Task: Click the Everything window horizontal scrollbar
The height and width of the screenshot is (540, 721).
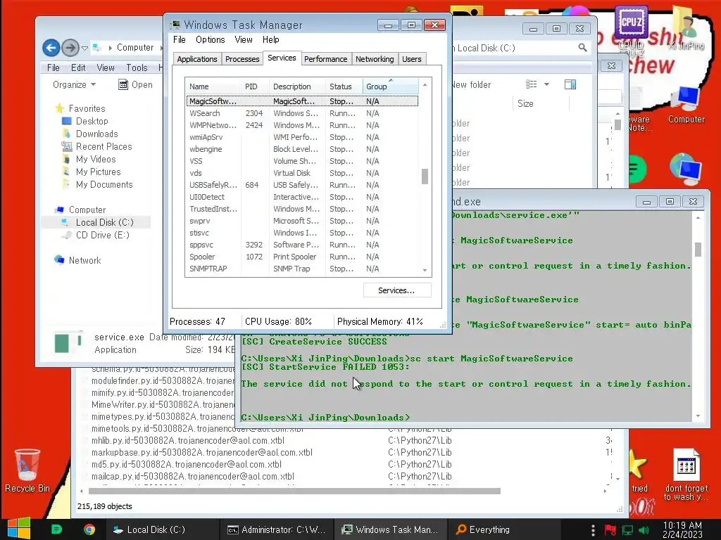Action: (294, 491)
